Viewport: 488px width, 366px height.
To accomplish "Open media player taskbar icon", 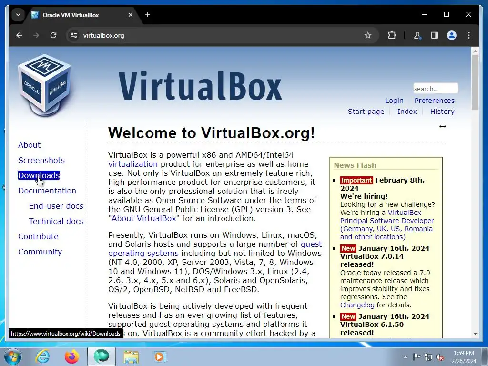I will pyautogui.click(x=160, y=356).
